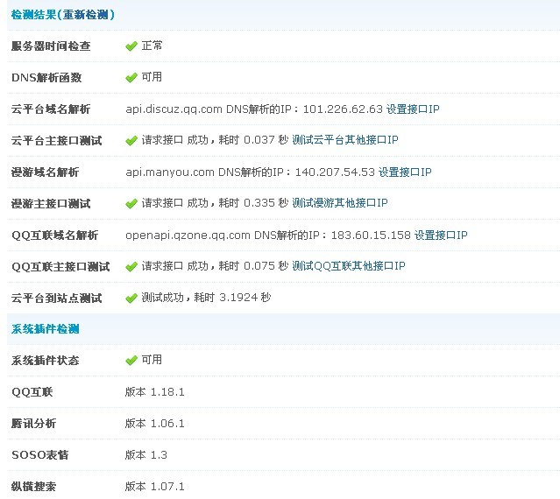The height and width of the screenshot is (499, 560).
Task: Open 测试云平台其他接口IP link
Action: click(x=345, y=140)
